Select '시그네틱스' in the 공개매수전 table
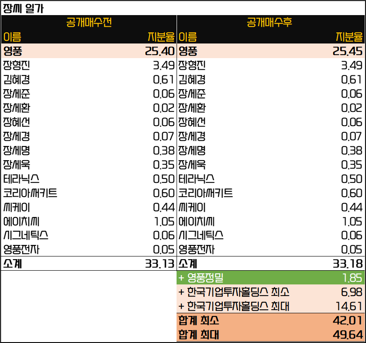Viewport: 366px width, 343px height. [26, 236]
